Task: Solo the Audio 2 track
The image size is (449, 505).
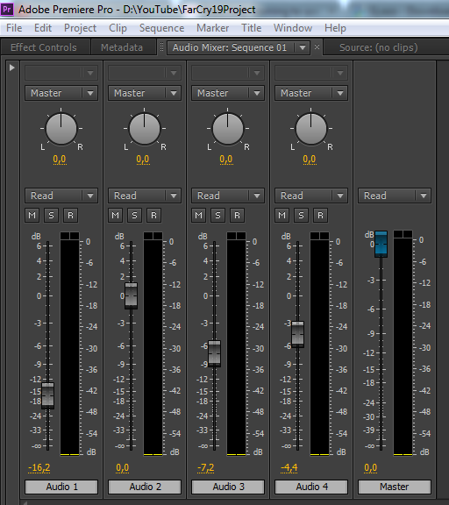Action: [x=135, y=215]
